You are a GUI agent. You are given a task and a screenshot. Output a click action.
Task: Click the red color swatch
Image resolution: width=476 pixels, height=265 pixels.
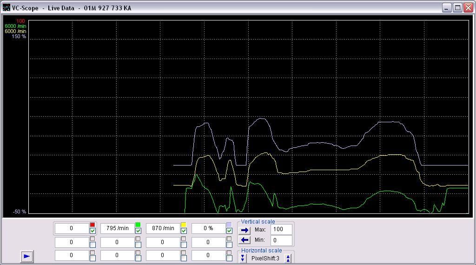[x=93, y=225]
